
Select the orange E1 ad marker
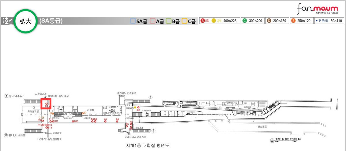click(53, 113)
